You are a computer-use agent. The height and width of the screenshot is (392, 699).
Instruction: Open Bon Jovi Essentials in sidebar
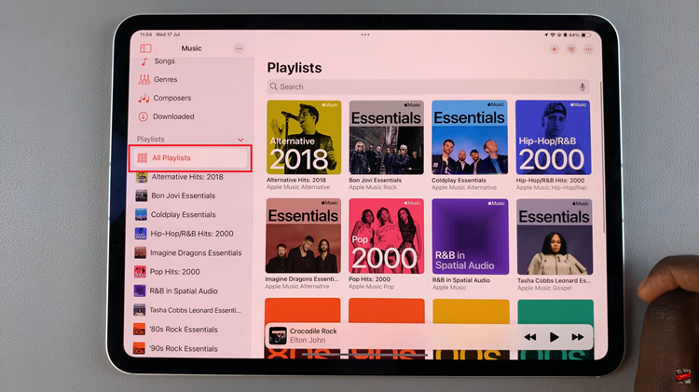click(183, 196)
